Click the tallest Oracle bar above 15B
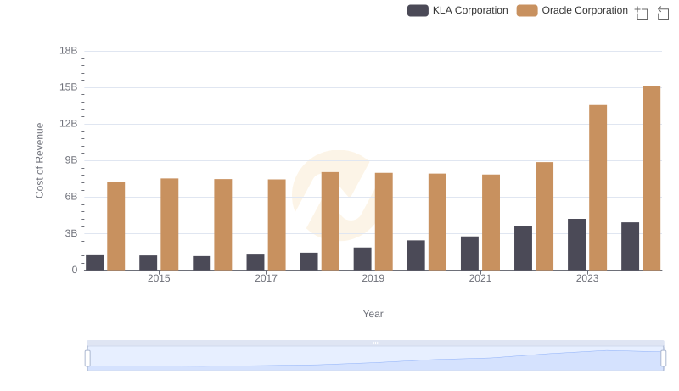 pos(652,178)
